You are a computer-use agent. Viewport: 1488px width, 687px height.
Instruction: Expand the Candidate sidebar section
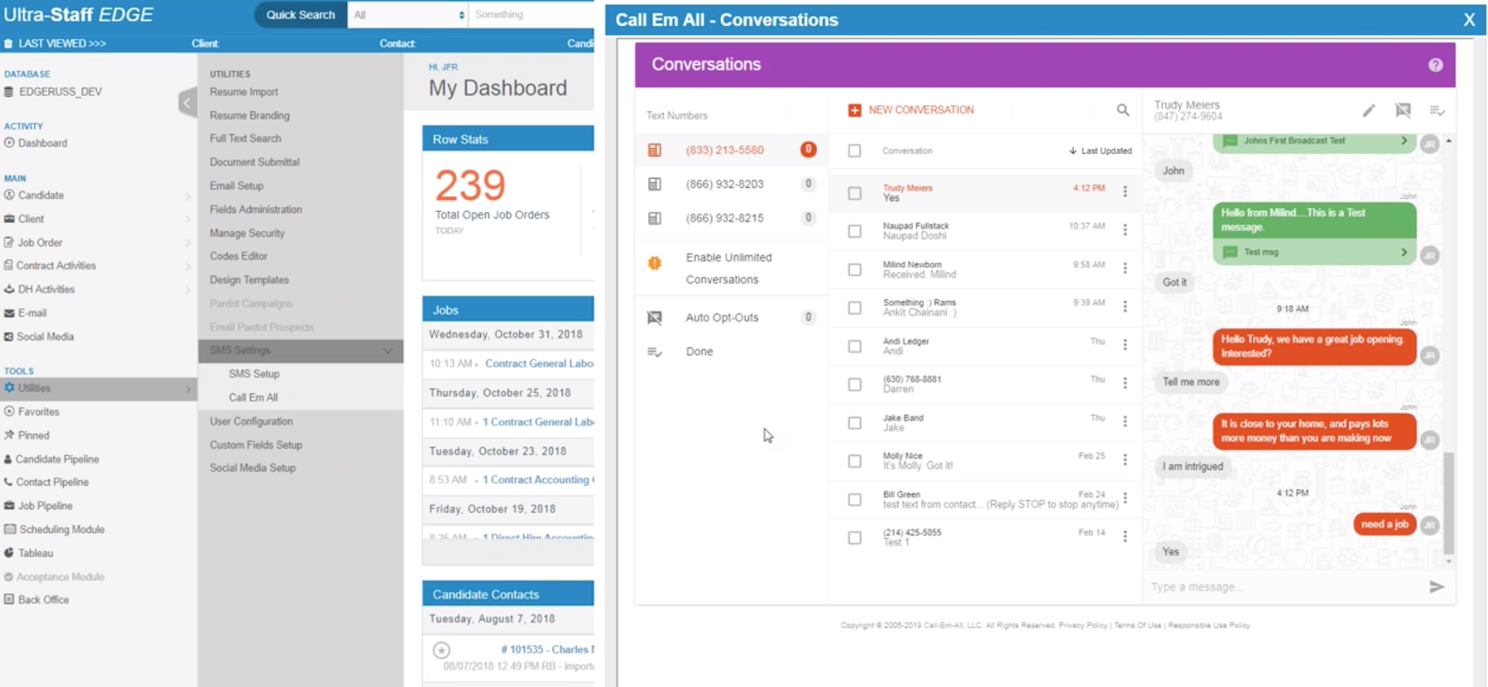[x=187, y=195]
